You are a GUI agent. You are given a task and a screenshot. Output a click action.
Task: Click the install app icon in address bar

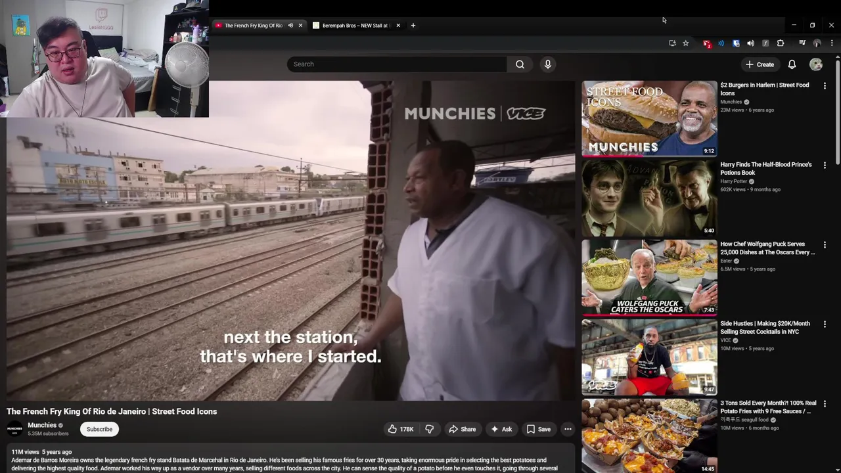click(672, 43)
